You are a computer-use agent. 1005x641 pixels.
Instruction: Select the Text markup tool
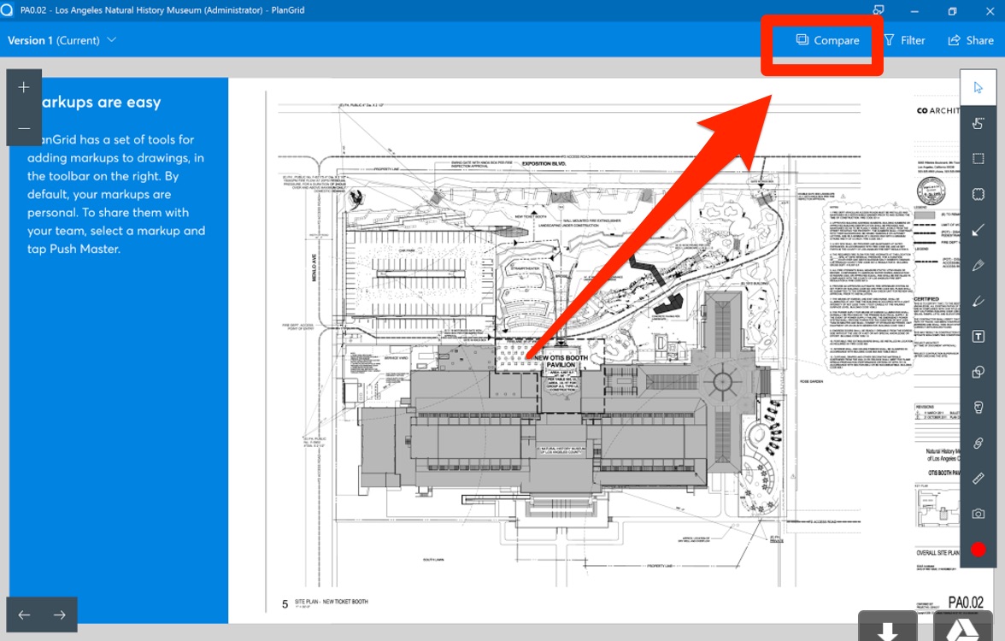pyautogui.click(x=979, y=336)
